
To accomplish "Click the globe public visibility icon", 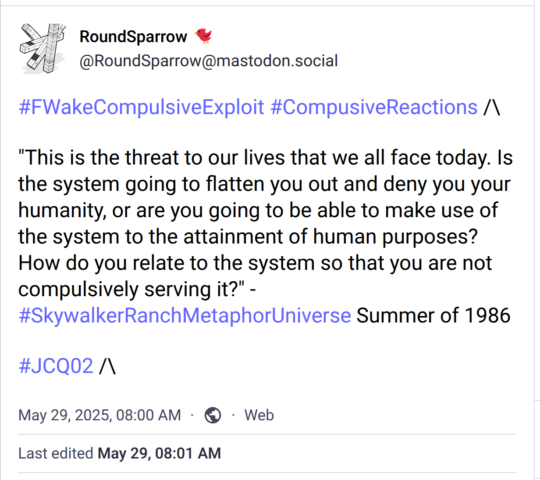I will coord(213,415).
